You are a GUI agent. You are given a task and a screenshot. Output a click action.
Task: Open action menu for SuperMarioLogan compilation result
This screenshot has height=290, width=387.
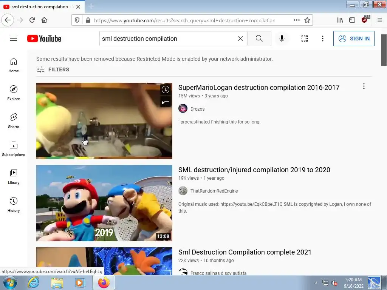[x=364, y=86]
